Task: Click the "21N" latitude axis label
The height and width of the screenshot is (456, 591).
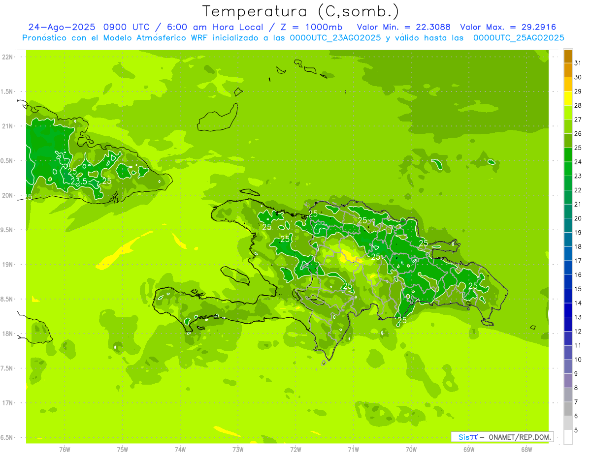Action: [x=7, y=126]
